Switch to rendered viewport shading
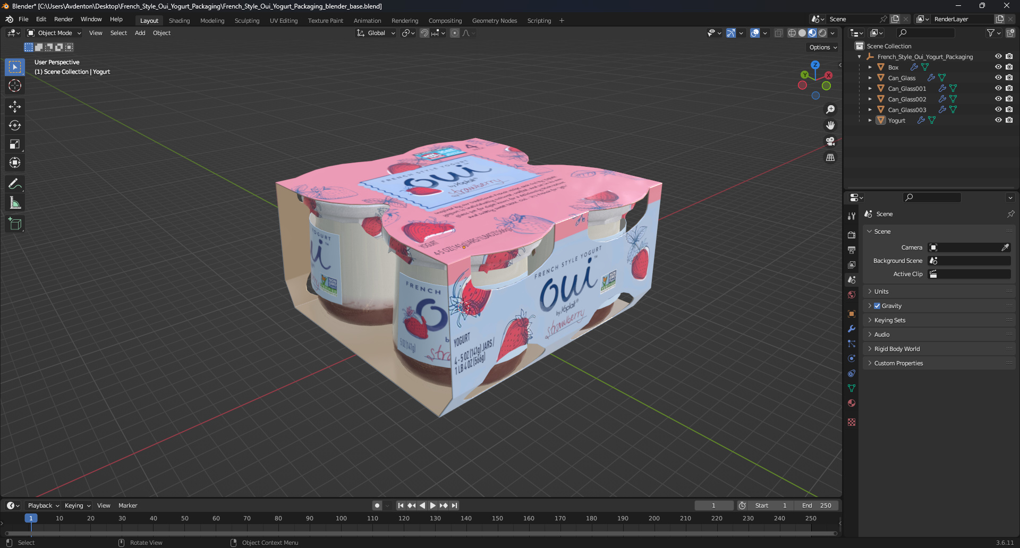Image resolution: width=1020 pixels, height=548 pixels. pyautogui.click(x=822, y=33)
